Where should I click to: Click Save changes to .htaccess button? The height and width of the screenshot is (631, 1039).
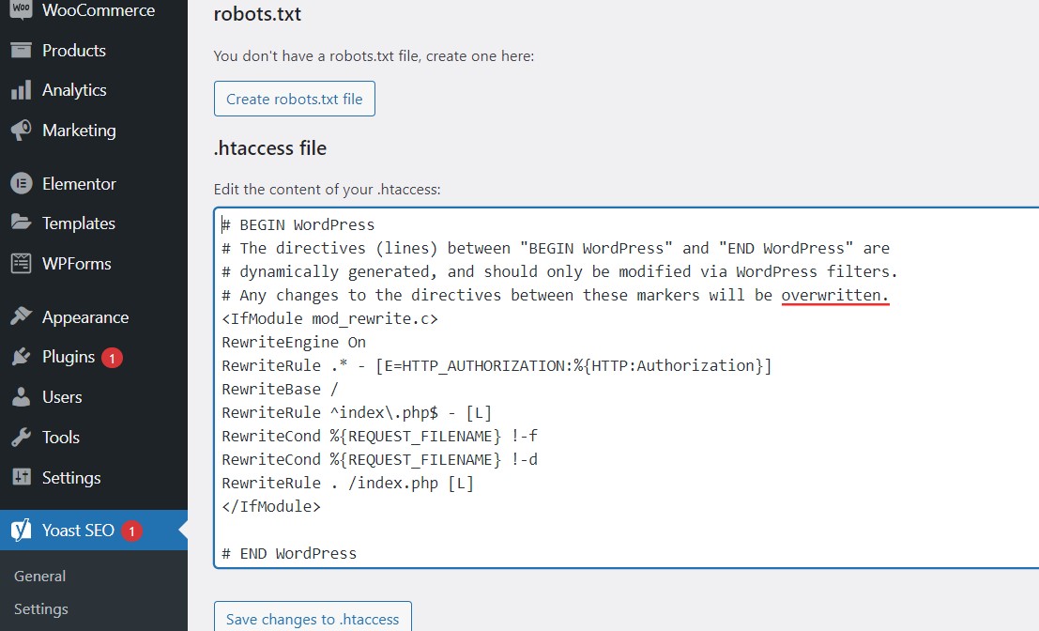click(x=313, y=618)
